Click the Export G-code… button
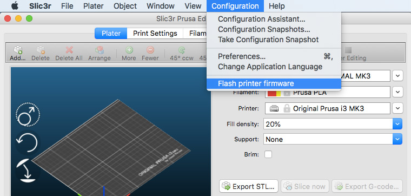The image size is (411, 196). tap(367, 186)
